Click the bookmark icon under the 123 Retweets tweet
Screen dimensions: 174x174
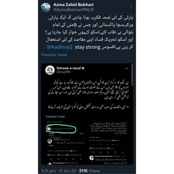pyautogui.click(x=73, y=159)
